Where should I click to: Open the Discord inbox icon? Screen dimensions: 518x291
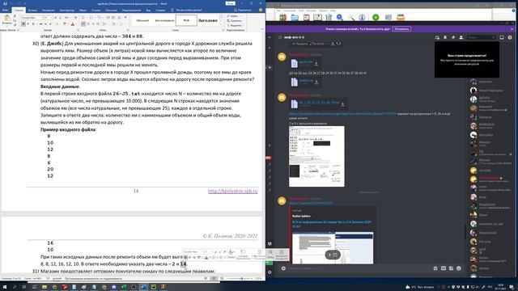[502, 38]
